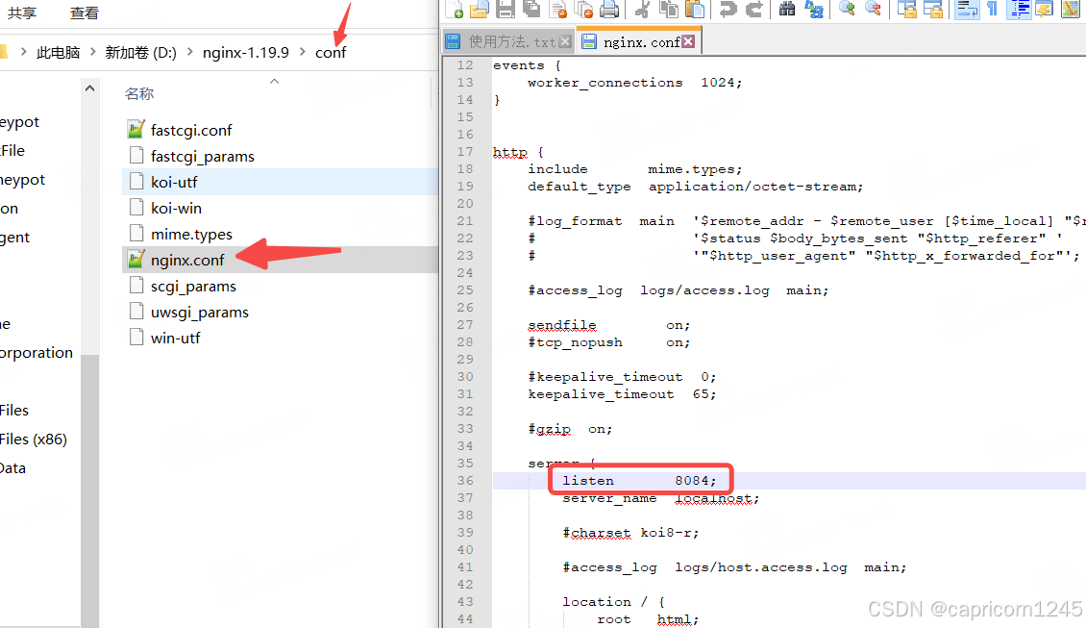
Task: Click the conf breadcrumb segment
Action: tap(331, 53)
